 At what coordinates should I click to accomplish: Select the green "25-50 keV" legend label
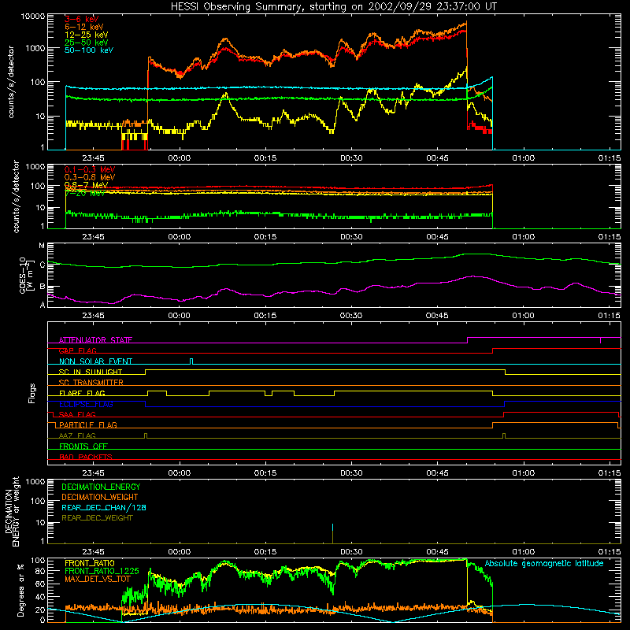point(87,43)
